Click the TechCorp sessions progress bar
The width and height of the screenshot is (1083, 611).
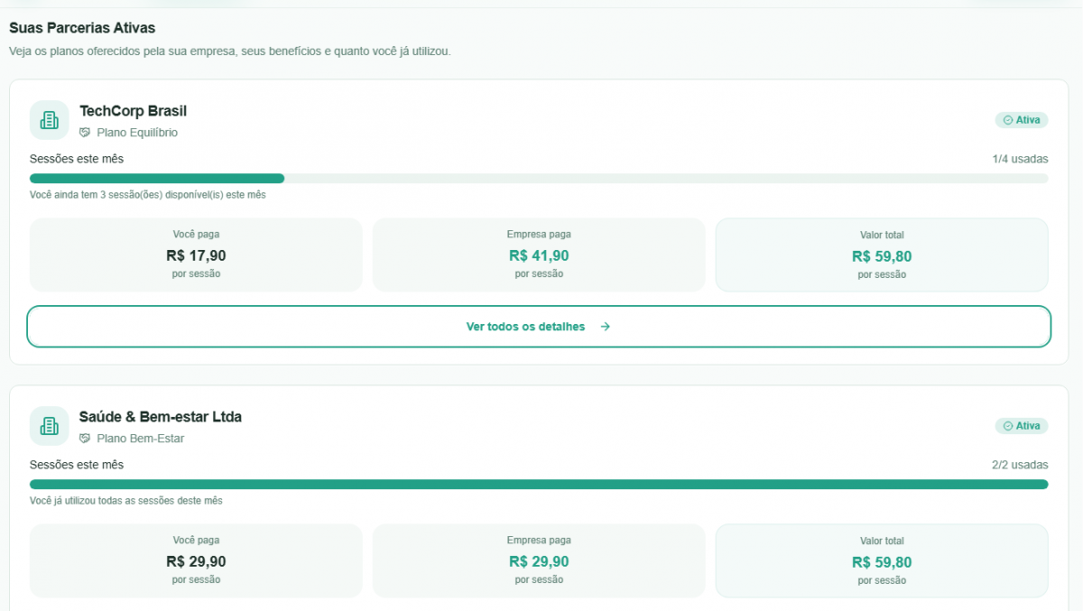tap(538, 179)
